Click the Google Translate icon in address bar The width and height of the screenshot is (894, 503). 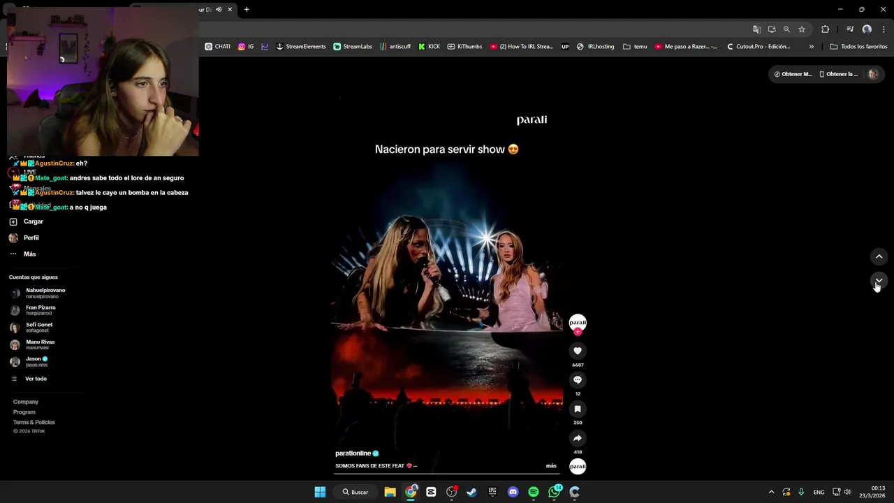pos(756,29)
